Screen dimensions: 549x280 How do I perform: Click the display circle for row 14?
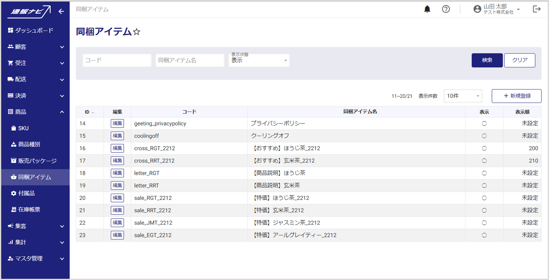pyautogui.click(x=484, y=123)
